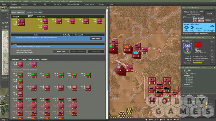
Task: Switch to the Transports tab
Action: click(15, 59)
